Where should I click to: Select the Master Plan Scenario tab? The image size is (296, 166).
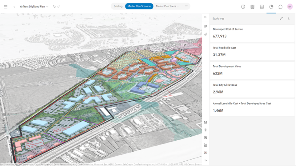pyautogui.click(x=139, y=6)
